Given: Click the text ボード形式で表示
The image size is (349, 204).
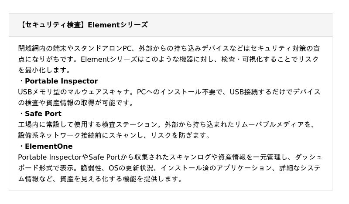Looking at the screenshot, I should [x=46, y=168].
